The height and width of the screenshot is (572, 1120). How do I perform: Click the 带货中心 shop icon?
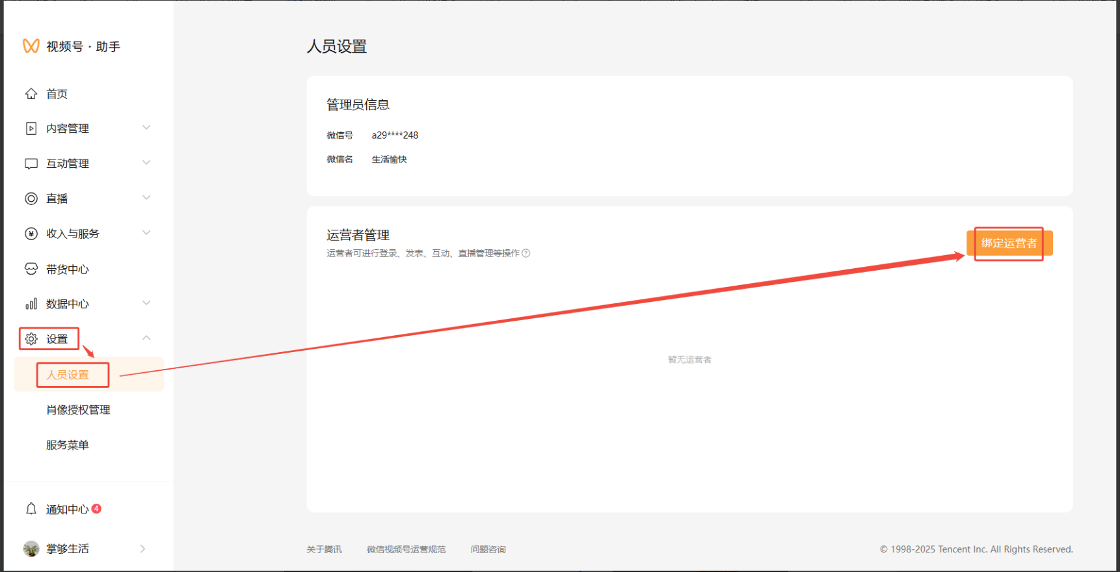[x=31, y=269]
